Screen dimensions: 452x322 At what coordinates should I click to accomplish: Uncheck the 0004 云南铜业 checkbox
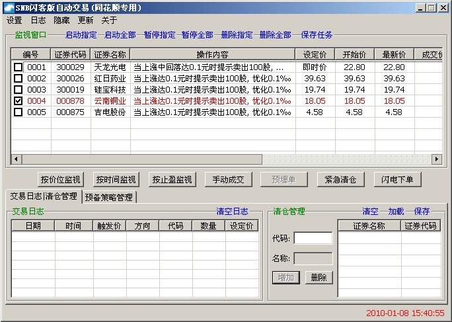[18, 101]
